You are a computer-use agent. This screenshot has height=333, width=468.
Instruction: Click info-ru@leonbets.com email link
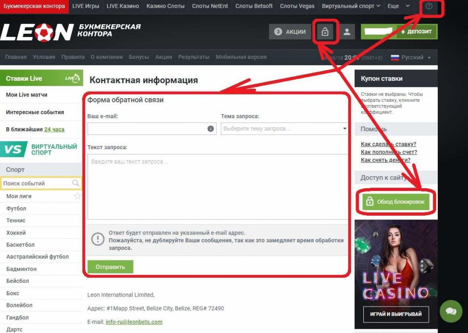point(134,322)
